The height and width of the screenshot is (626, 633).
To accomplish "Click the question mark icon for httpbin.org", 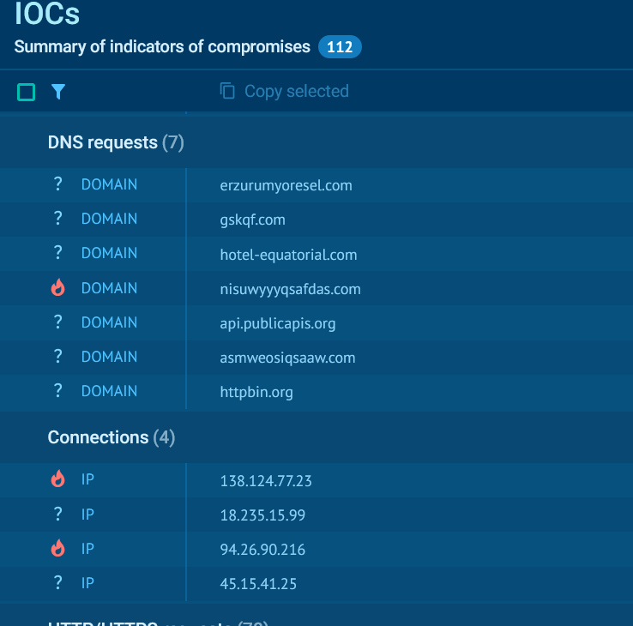I will point(58,391).
